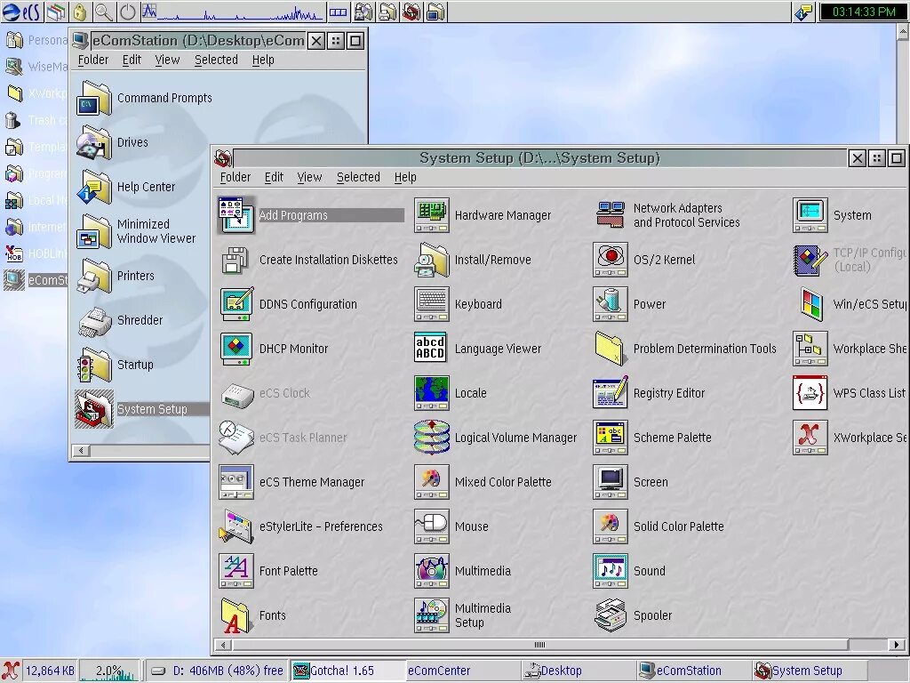Viewport: 910px width, 683px height.
Task: Open the Hardware Manager icon
Action: click(431, 215)
